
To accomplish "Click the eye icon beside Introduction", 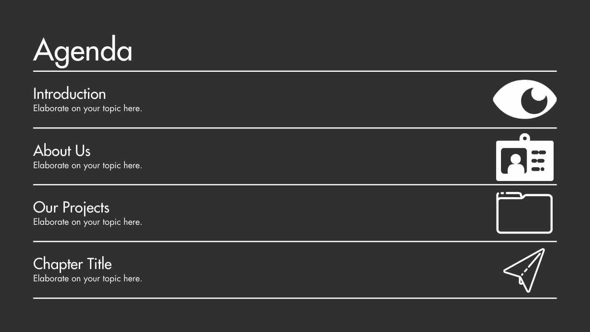I will click(525, 99).
